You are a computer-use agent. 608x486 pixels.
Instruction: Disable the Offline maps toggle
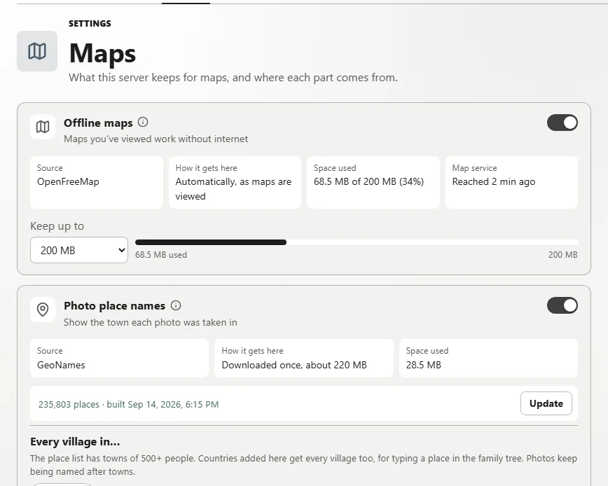tap(562, 123)
